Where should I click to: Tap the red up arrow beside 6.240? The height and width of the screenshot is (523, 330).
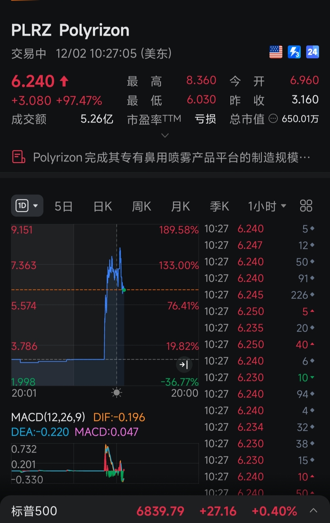click(64, 81)
